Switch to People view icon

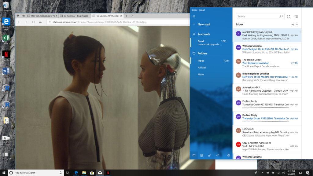[210, 155]
